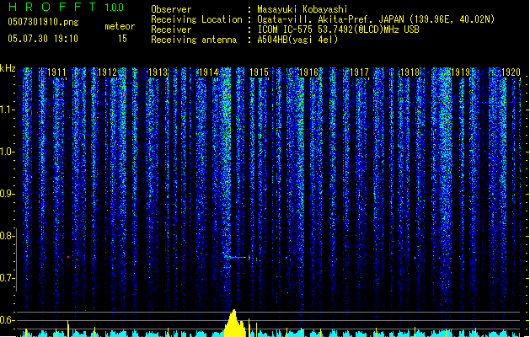Click the 1914 time marker
This screenshot has width=530, height=337.
[x=209, y=72]
